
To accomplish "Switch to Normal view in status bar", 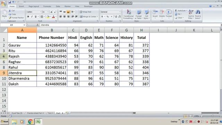I will (x=185, y=116).
